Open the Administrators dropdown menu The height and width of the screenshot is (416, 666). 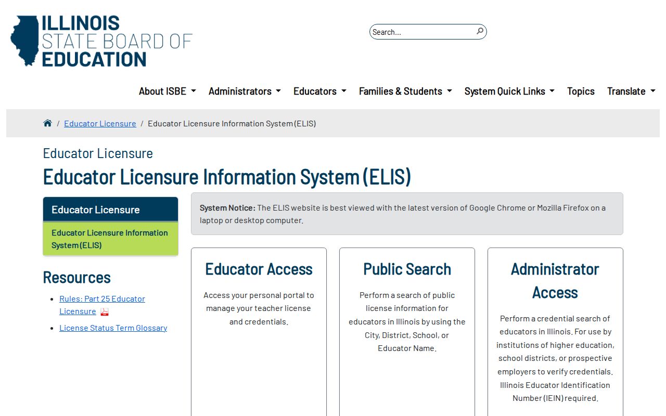point(245,91)
